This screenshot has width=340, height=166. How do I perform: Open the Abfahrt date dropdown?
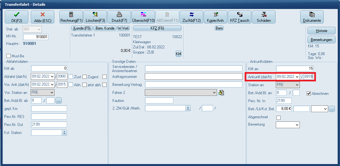pos(52,76)
